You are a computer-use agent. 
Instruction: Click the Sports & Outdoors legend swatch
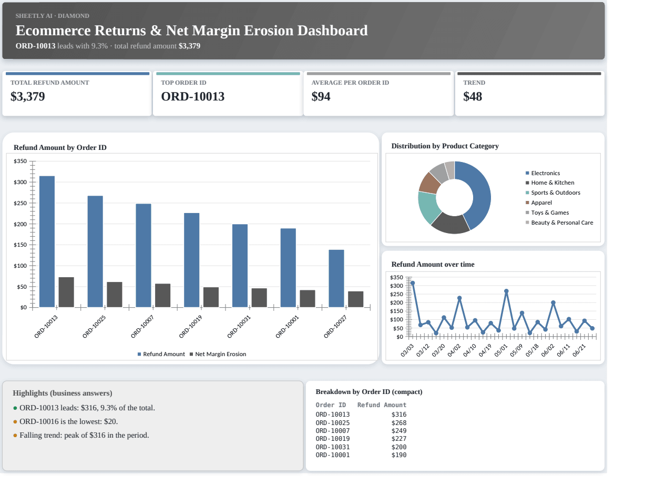click(527, 193)
